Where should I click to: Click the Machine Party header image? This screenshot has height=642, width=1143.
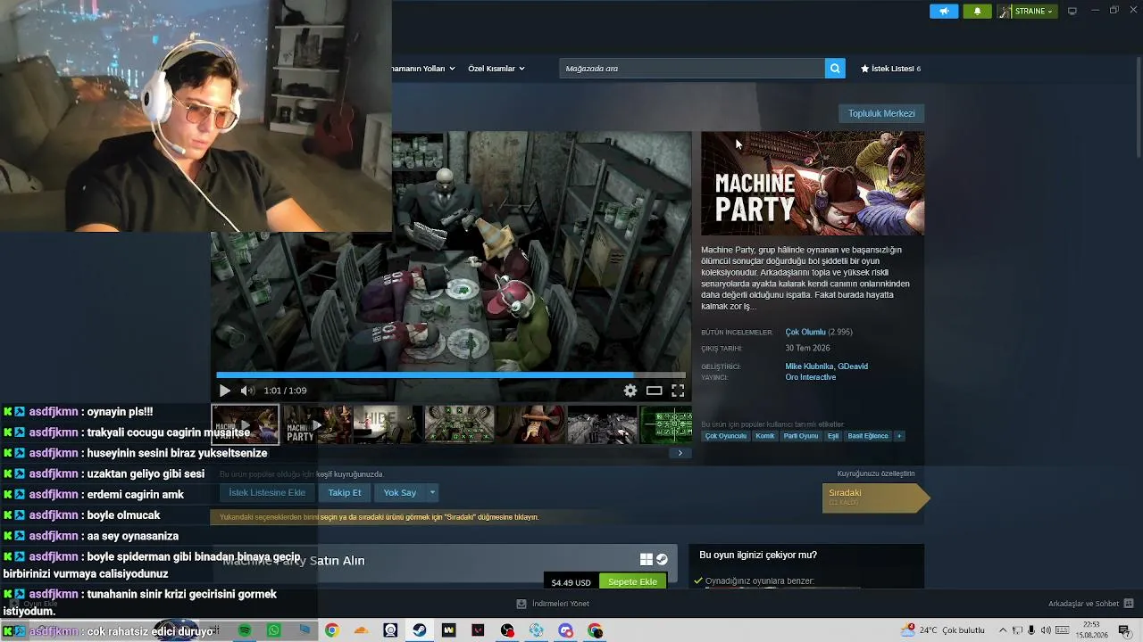(x=813, y=184)
